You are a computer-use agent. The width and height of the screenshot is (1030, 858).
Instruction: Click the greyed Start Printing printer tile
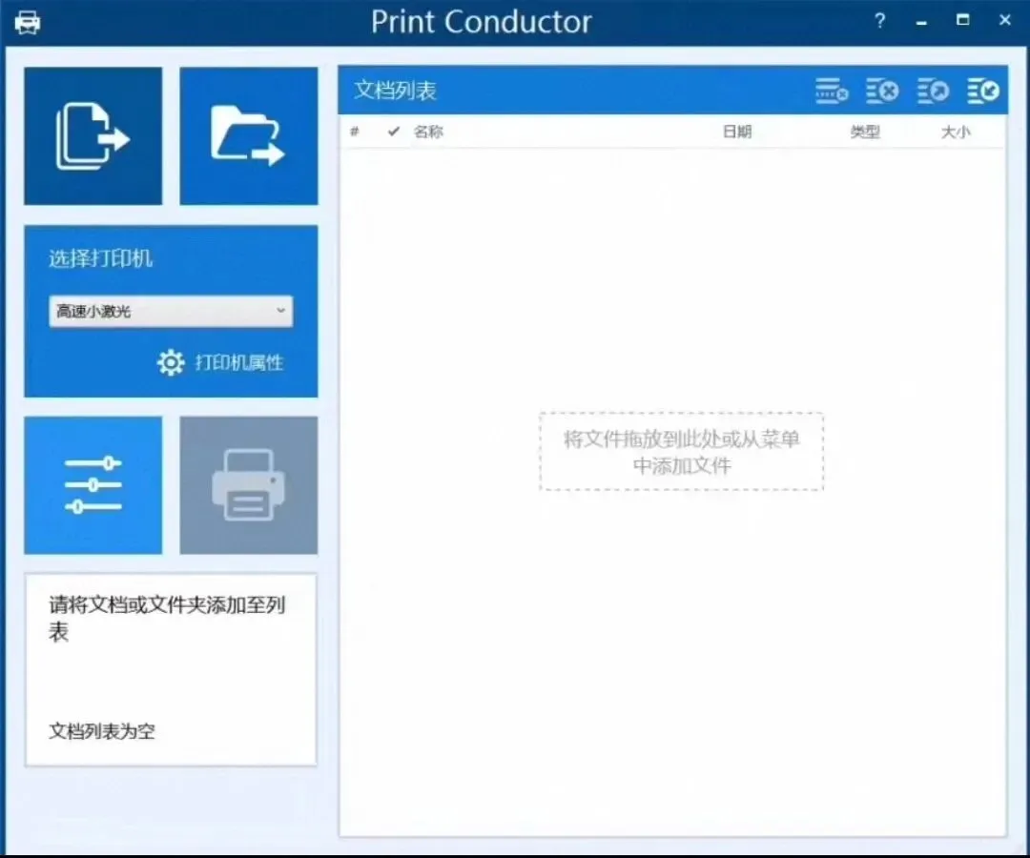tap(248, 485)
